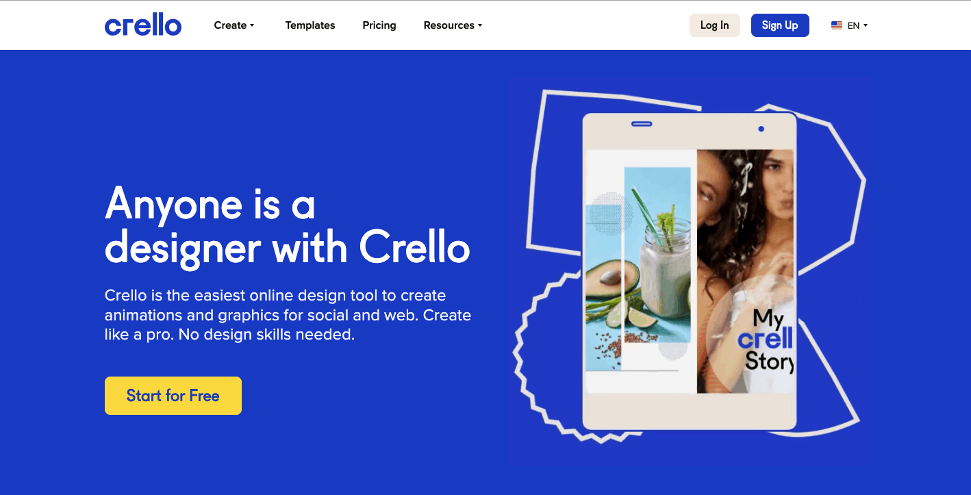Image resolution: width=971 pixels, height=495 pixels.
Task: Click the tablet's speaker slot icon
Action: (642, 124)
